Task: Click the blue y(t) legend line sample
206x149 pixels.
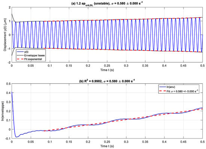Action: point(20,52)
